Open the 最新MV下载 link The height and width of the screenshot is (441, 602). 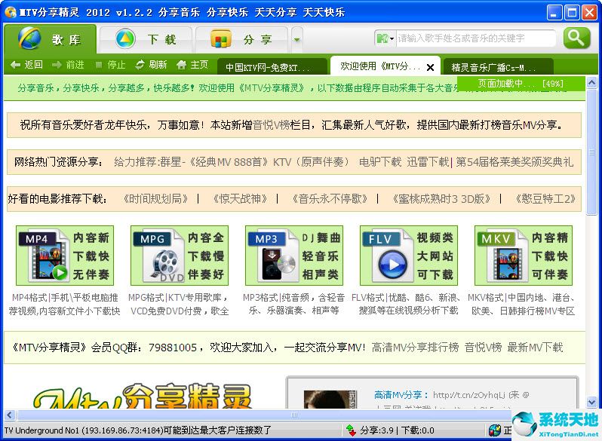pyautogui.click(x=535, y=348)
